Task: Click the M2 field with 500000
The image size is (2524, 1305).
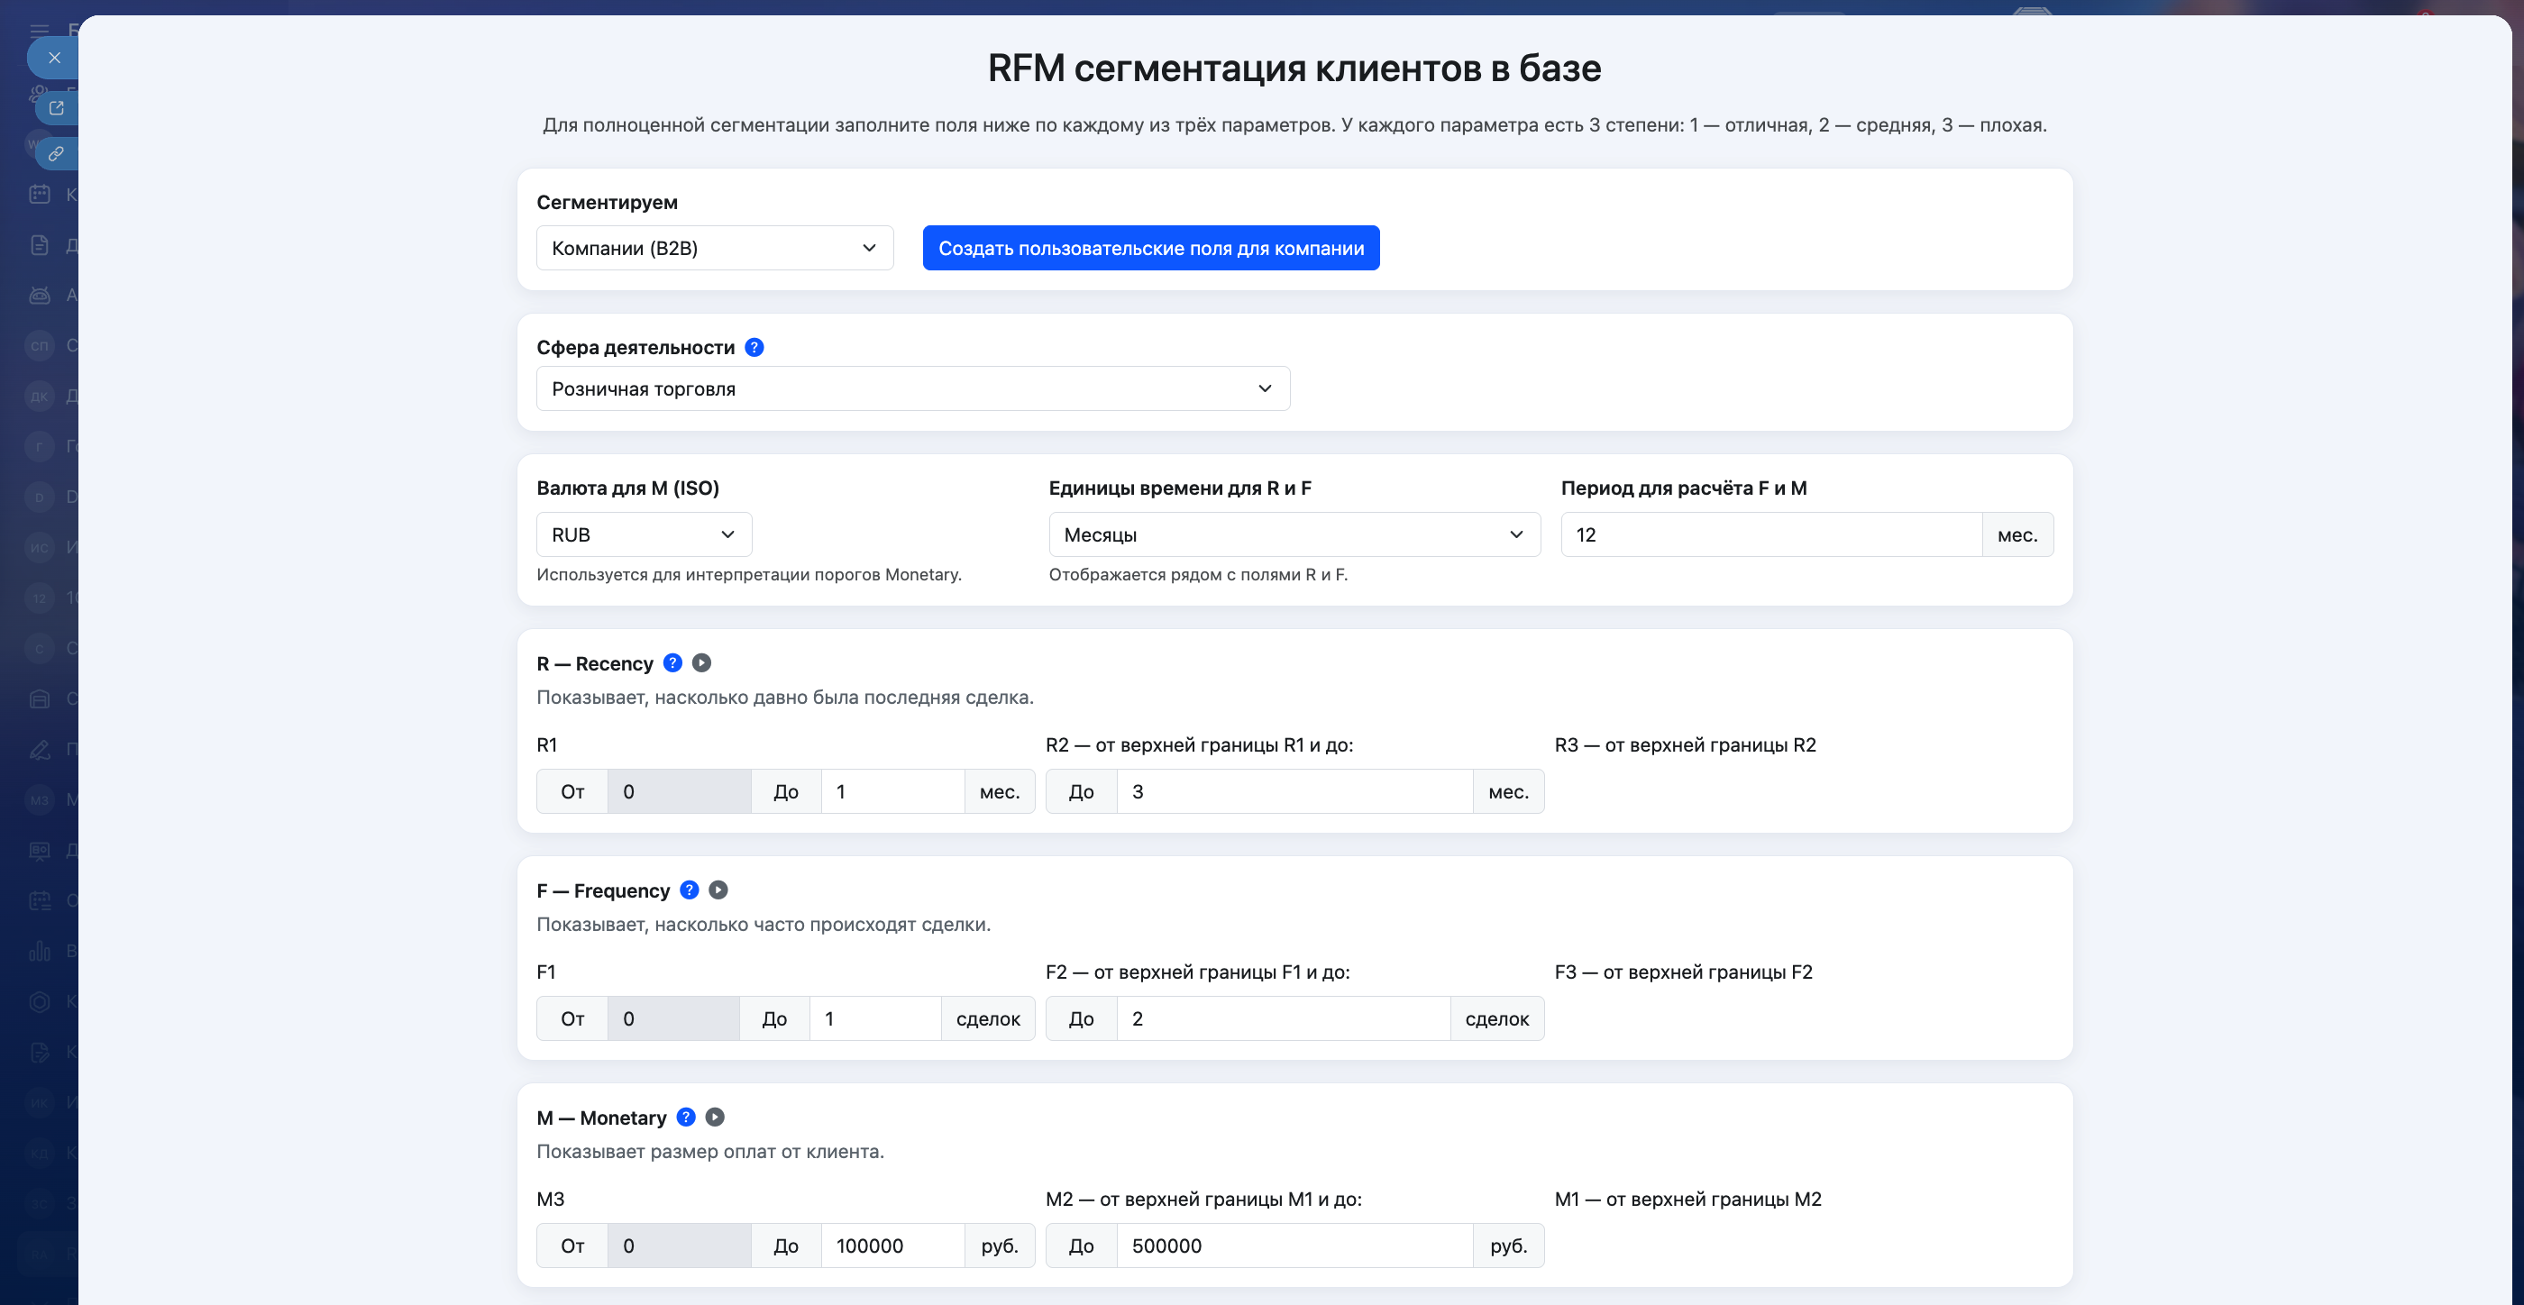Action: click(1294, 1246)
